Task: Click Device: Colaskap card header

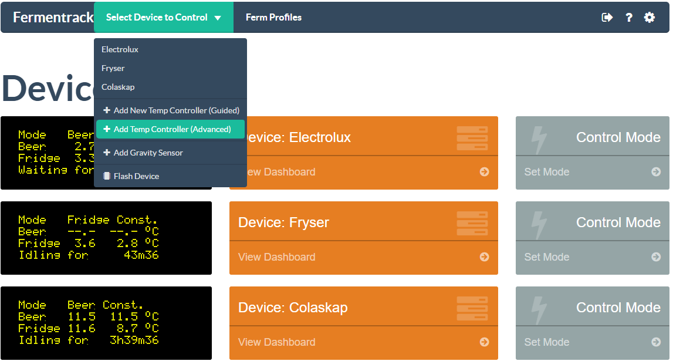Action: coord(364,306)
